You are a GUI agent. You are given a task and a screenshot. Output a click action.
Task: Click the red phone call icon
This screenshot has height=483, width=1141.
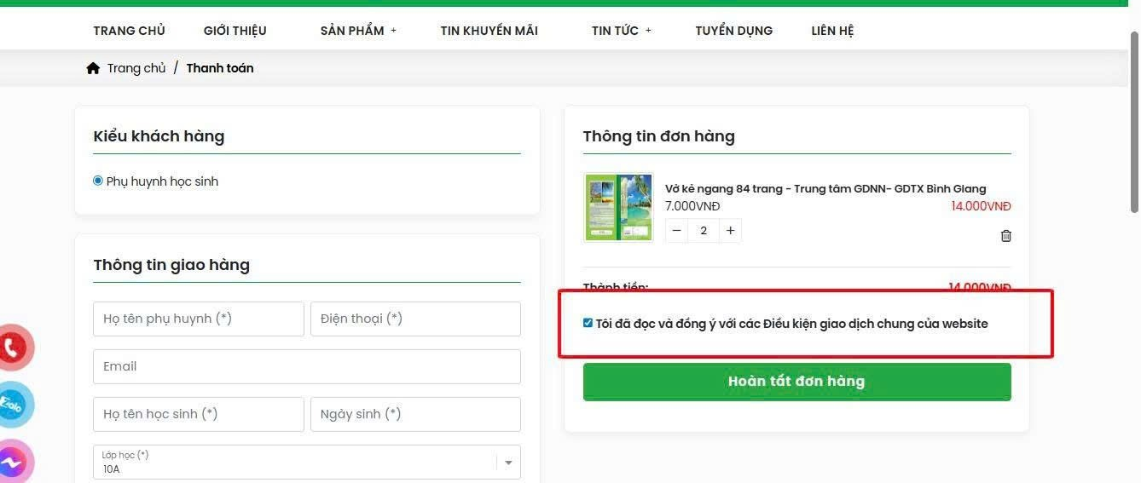[12, 348]
